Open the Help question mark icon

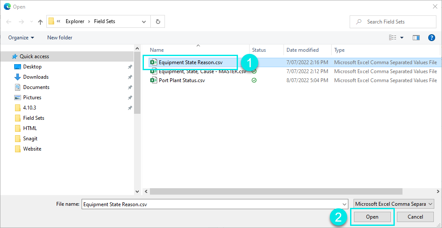coord(432,38)
